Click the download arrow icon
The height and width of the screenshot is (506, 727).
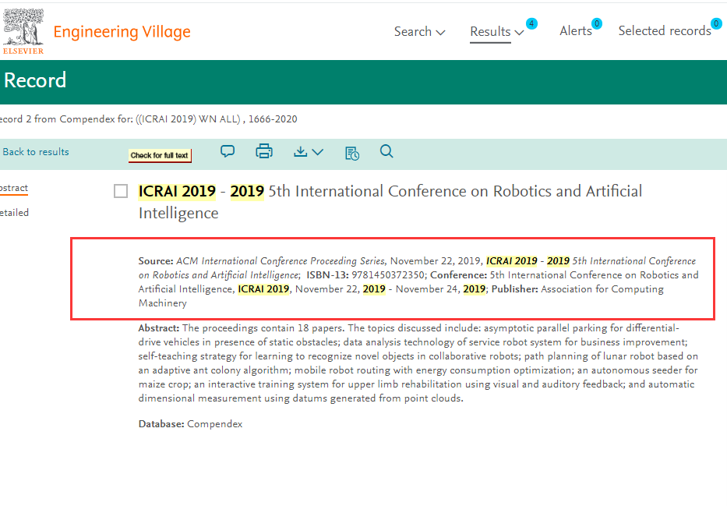pos(301,152)
